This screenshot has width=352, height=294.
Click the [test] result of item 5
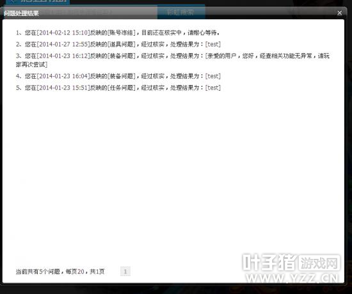click(213, 88)
